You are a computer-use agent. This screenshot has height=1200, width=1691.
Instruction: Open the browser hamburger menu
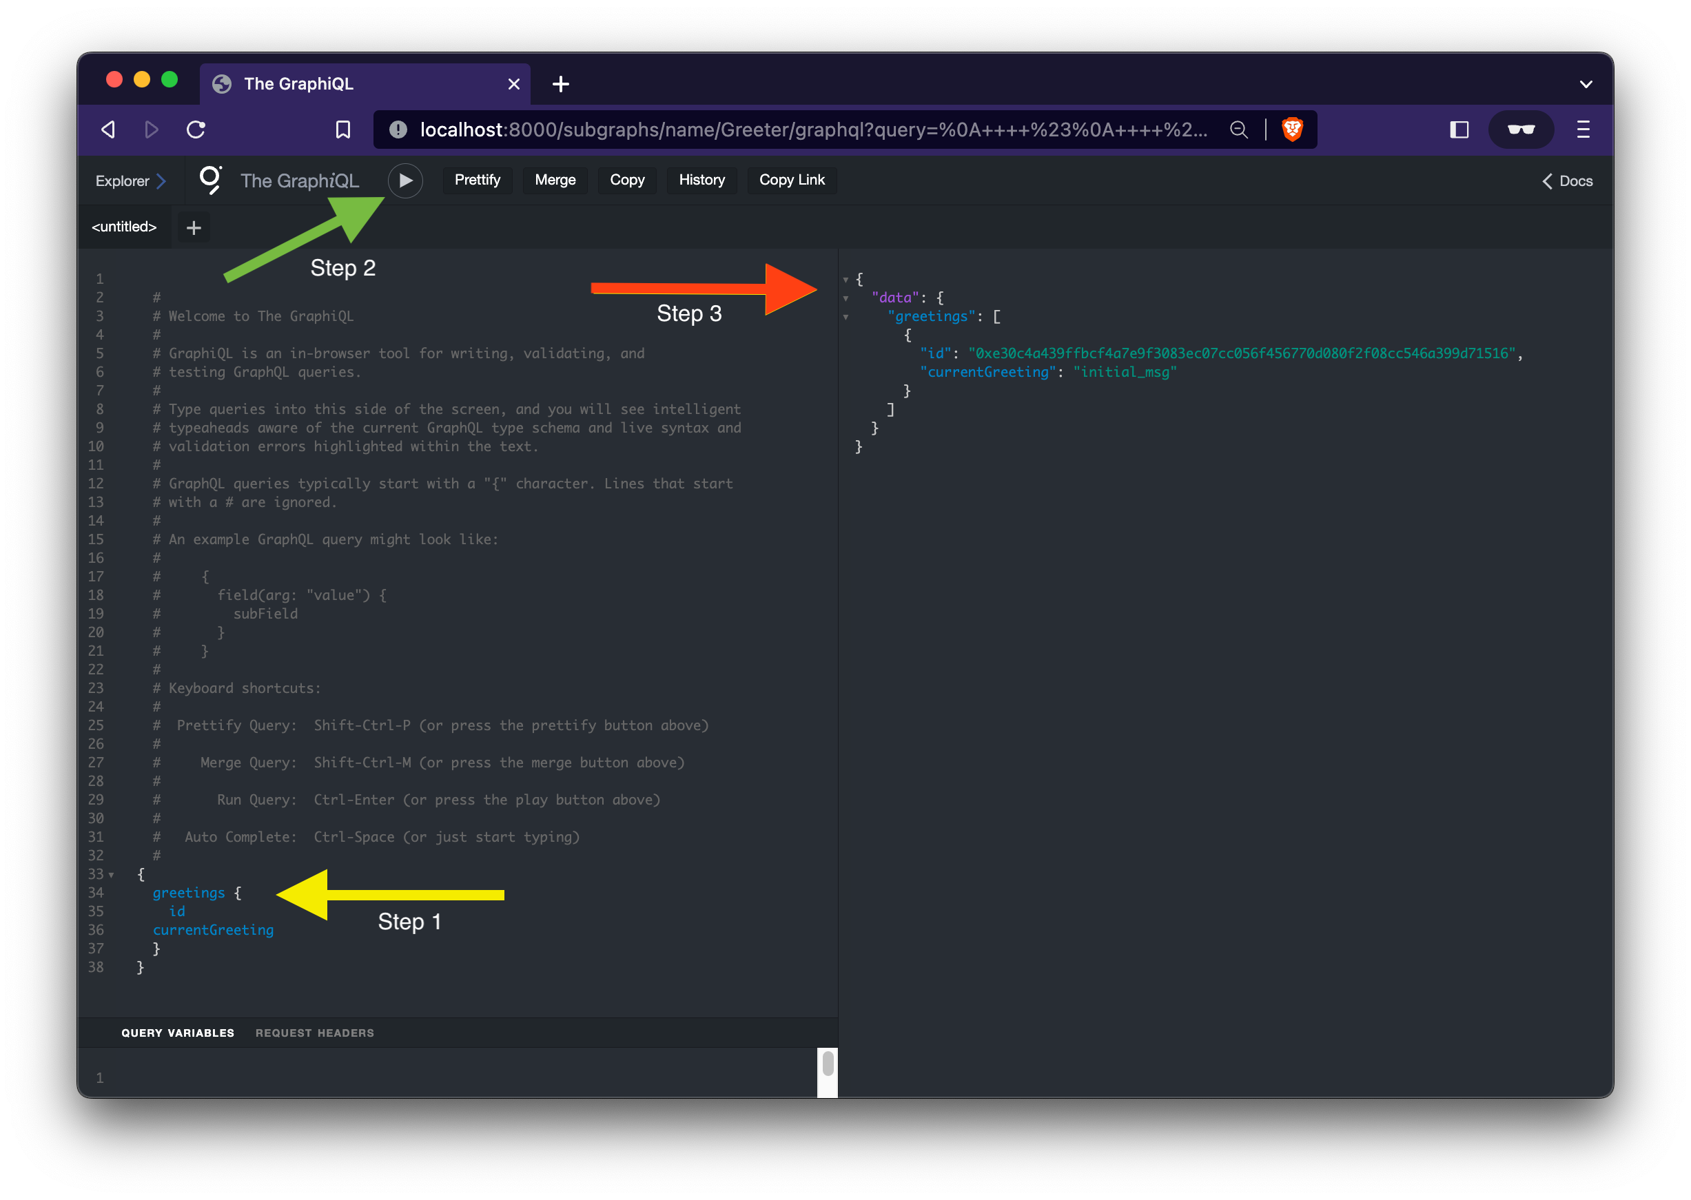click(1583, 130)
